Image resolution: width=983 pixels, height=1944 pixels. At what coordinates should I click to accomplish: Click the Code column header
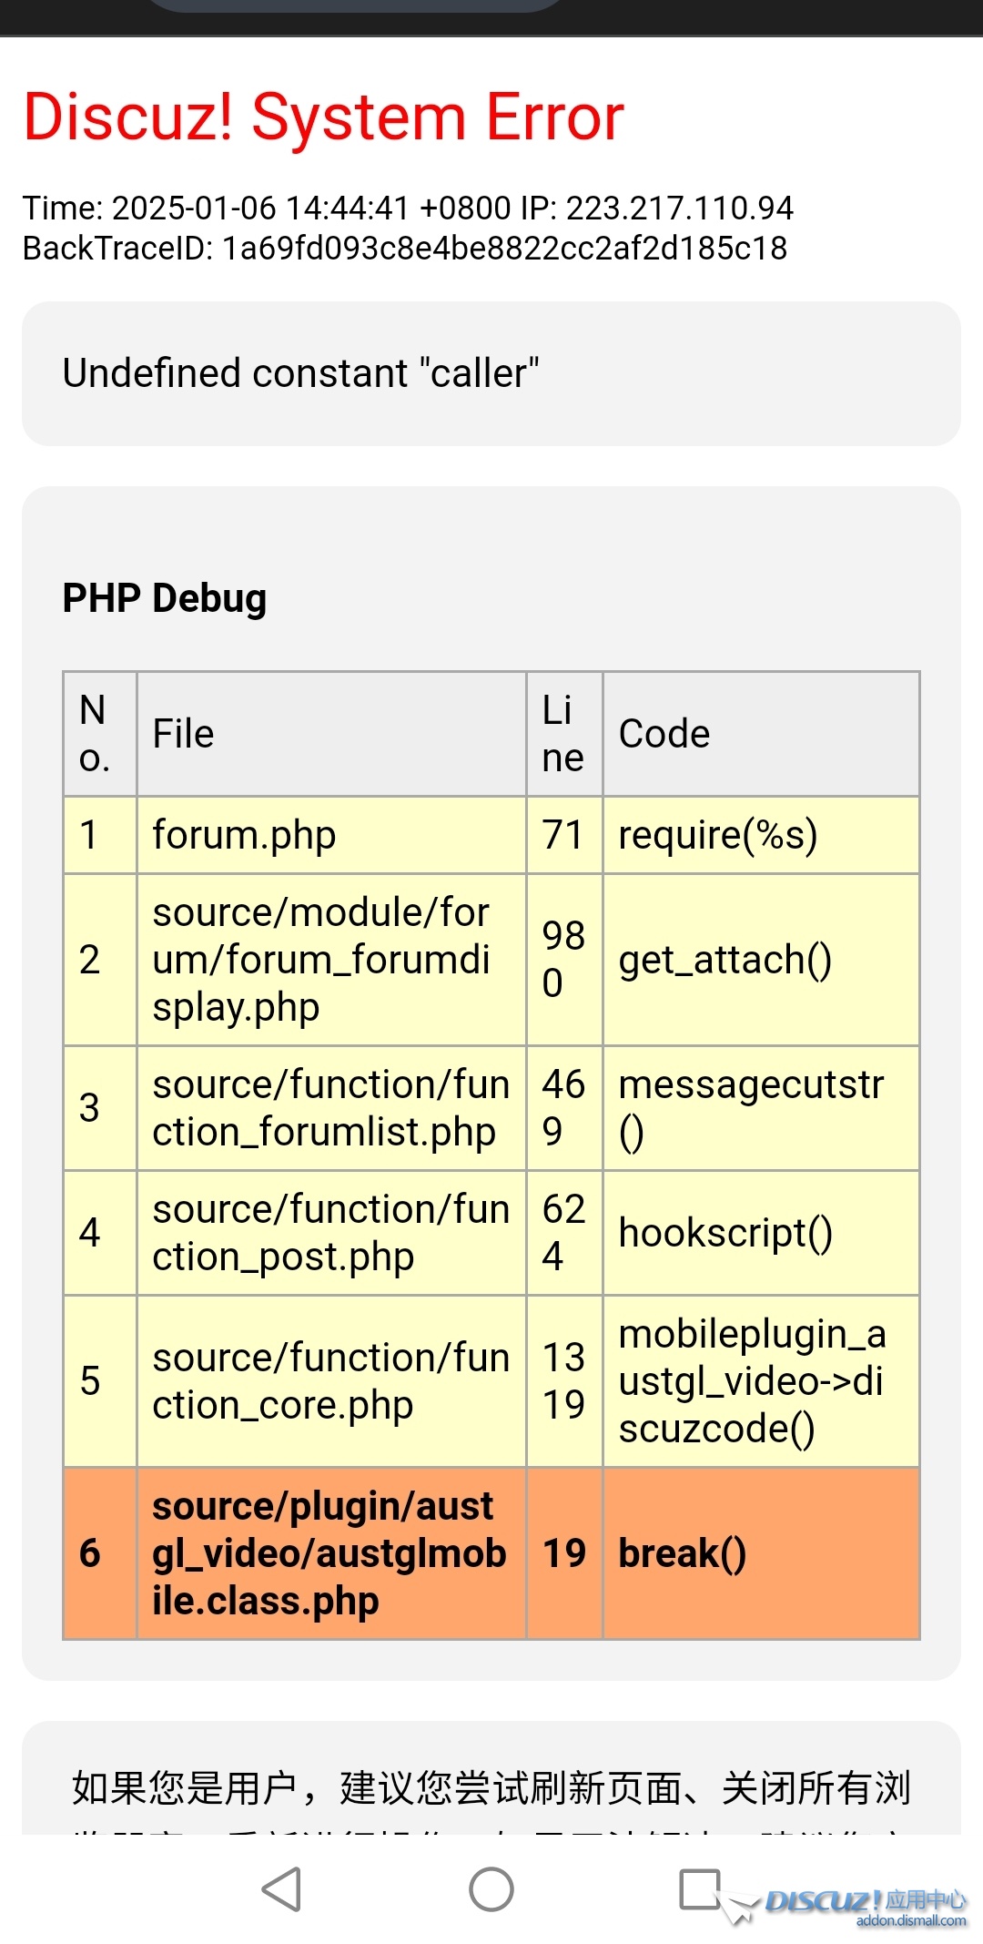coord(664,734)
